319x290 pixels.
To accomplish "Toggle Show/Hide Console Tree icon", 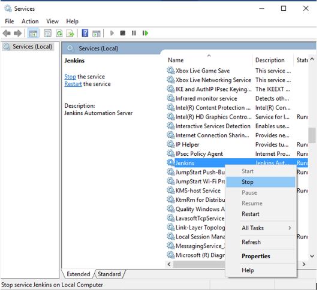I will click(x=33, y=33).
